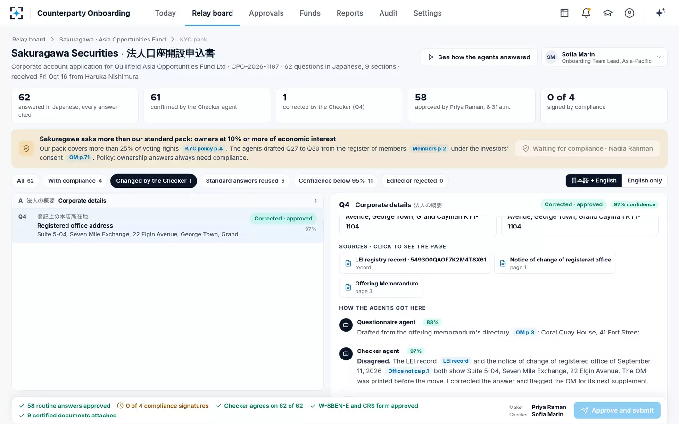The image size is (679, 424).
Task: Filter by Standard answers reused 5
Action: [245, 181]
